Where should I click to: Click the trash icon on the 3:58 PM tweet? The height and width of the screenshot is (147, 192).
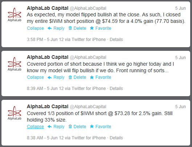pos(70,28)
